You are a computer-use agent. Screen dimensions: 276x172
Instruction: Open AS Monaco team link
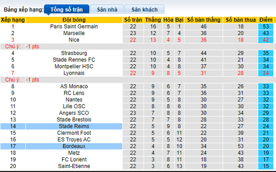pyautogui.click(x=74, y=86)
